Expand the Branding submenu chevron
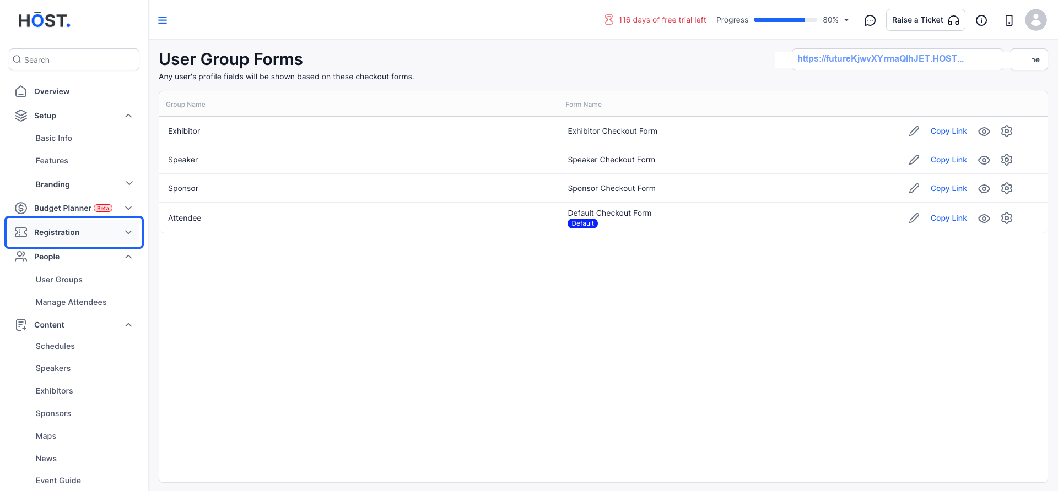This screenshot has height=491, width=1058. 129,183
